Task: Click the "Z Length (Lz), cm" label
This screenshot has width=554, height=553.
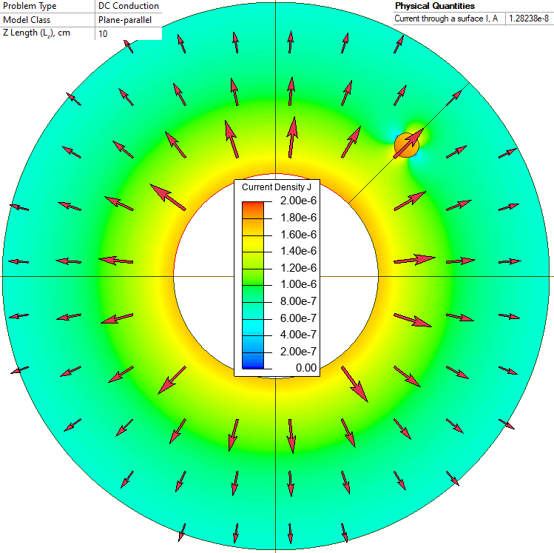Action: pos(36,33)
